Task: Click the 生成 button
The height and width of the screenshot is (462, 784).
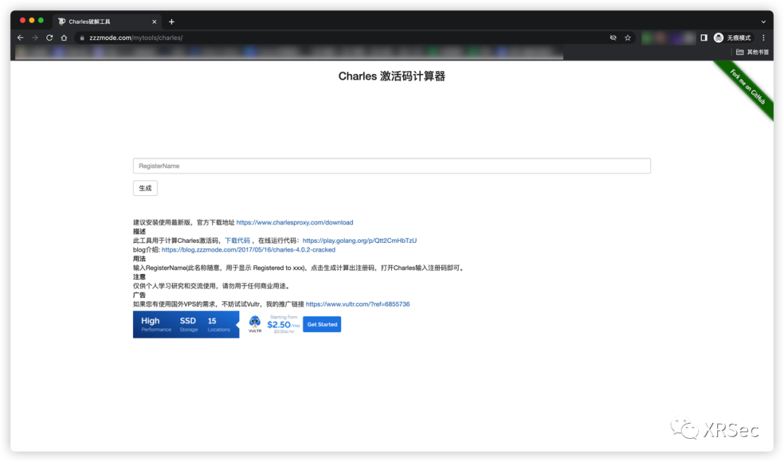Action: click(145, 188)
